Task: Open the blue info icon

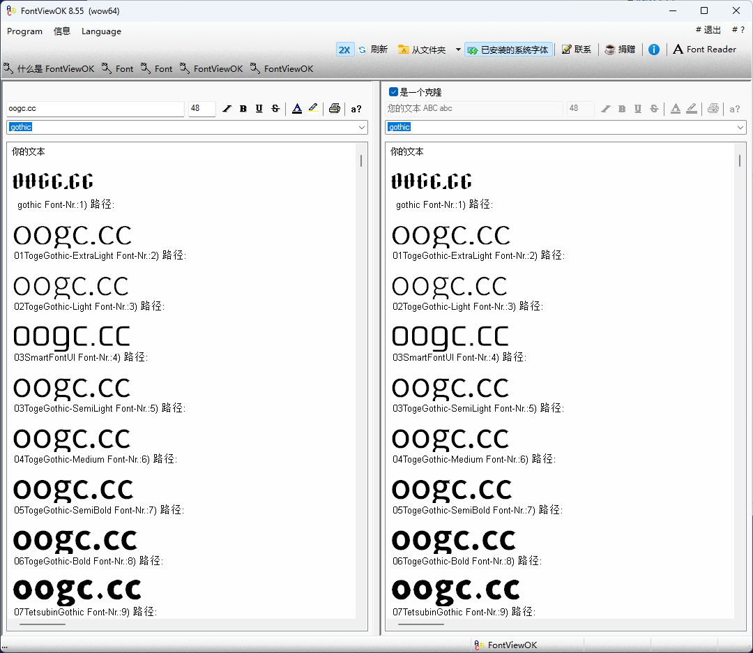Action: (653, 50)
